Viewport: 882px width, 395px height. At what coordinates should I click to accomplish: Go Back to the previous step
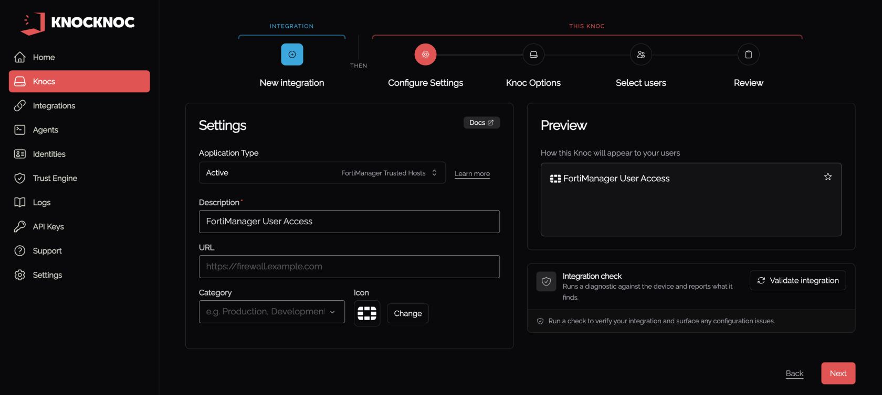click(x=794, y=374)
